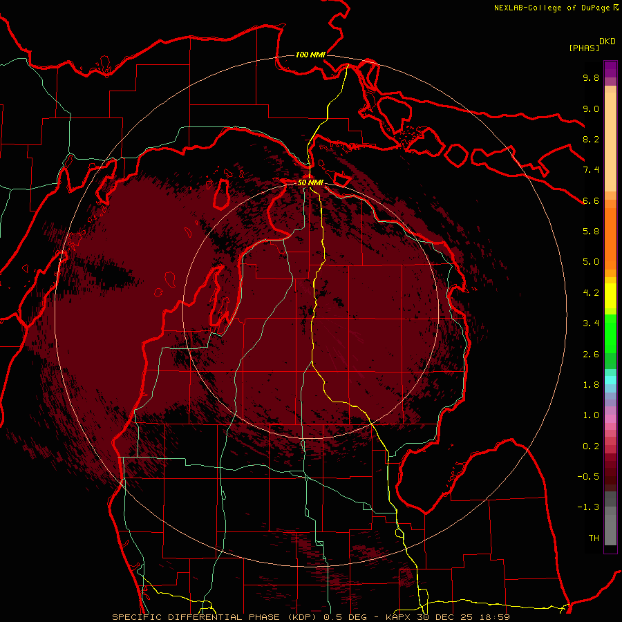Image resolution: width=622 pixels, height=622 pixels.
Task: Select the 6.6 legend value
Action: pos(591,200)
